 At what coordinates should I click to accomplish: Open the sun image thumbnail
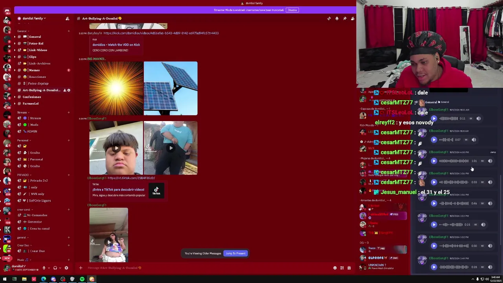pos(116,88)
